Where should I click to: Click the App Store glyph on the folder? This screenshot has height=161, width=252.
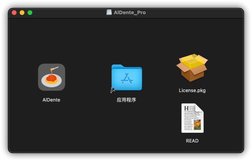126,79
